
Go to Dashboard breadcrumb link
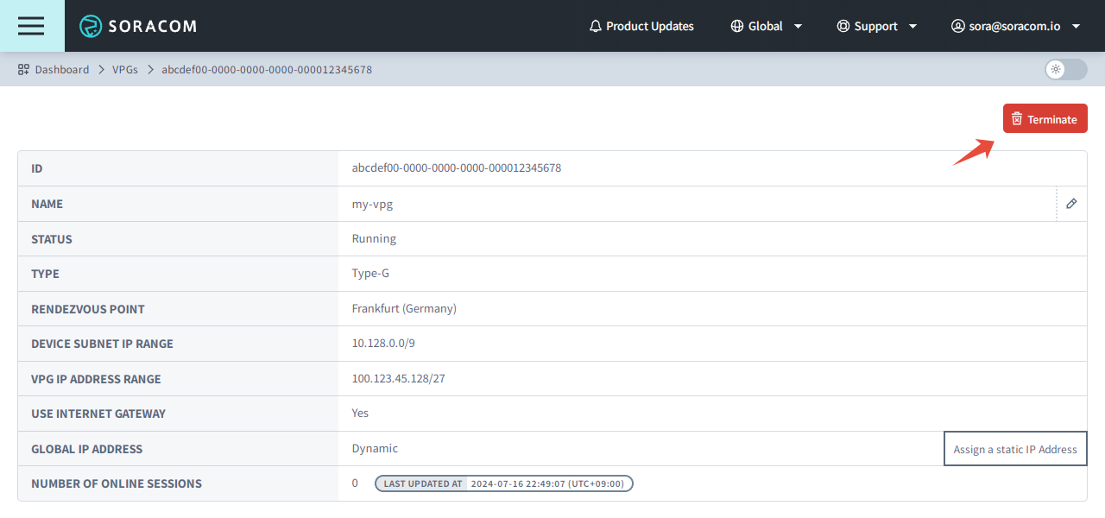coord(62,69)
